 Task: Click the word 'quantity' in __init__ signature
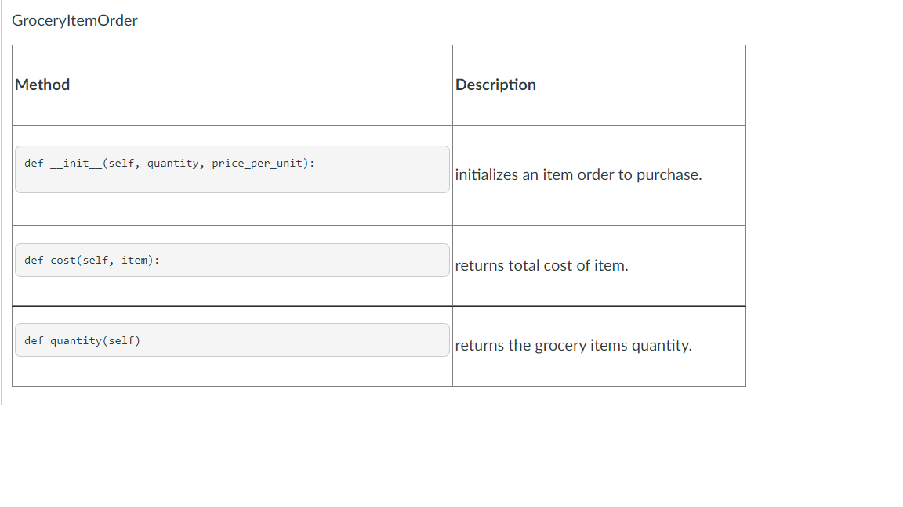coord(172,164)
